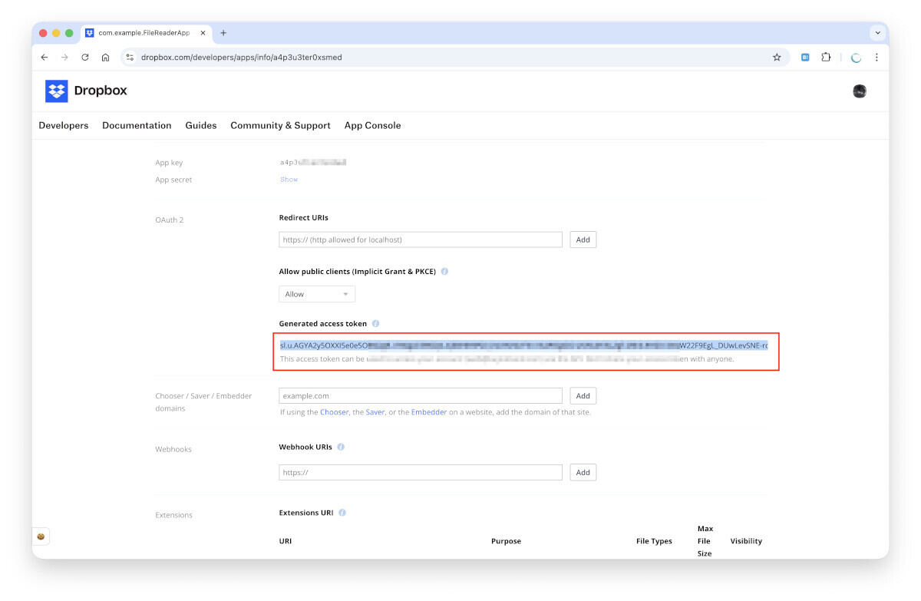Click the generated access token text
Image resolution: width=921 pixels, height=601 pixels.
click(x=523, y=345)
